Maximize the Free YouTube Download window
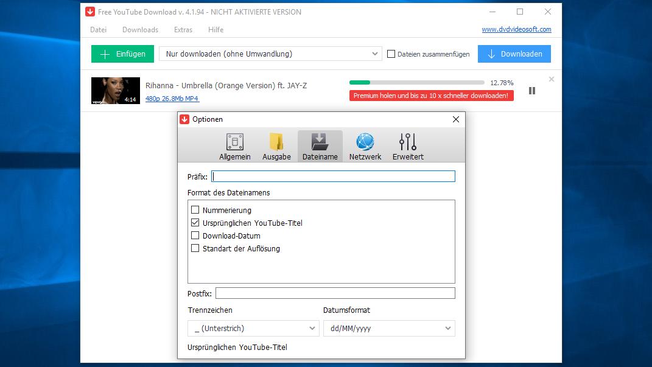 [520, 12]
